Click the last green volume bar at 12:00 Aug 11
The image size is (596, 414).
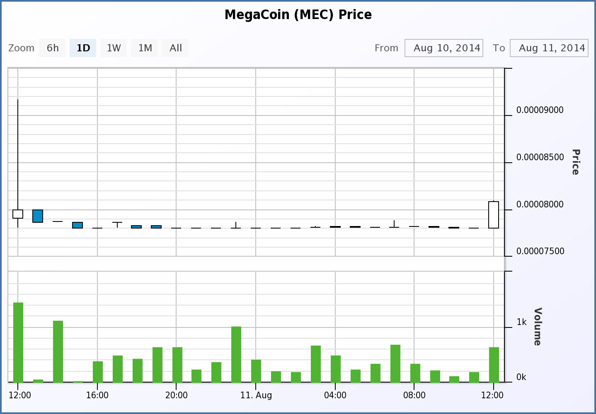click(x=494, y=365)
